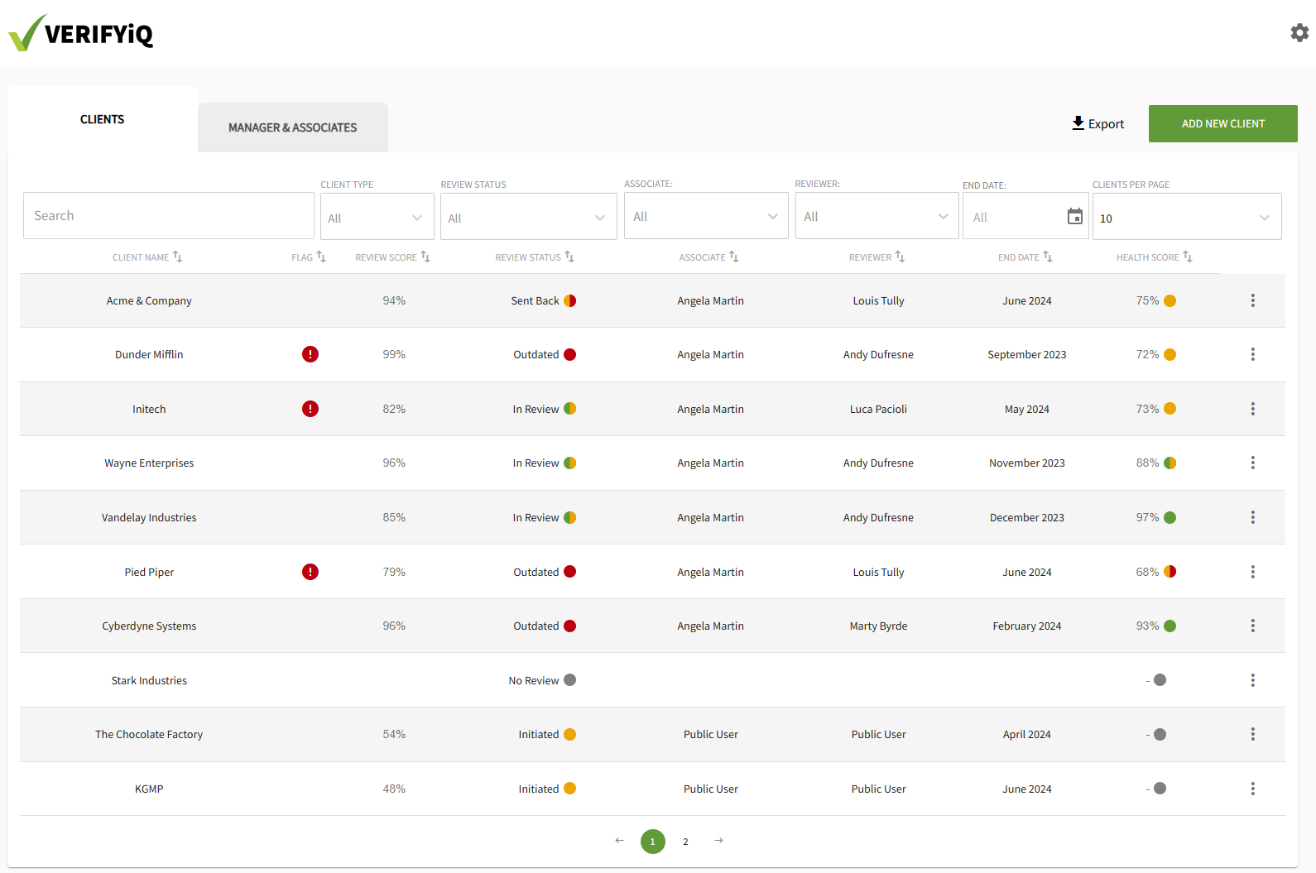This screenshot has width=1316, height=873.
Task: Switch to the Clients tab
Action: (103, 119)
